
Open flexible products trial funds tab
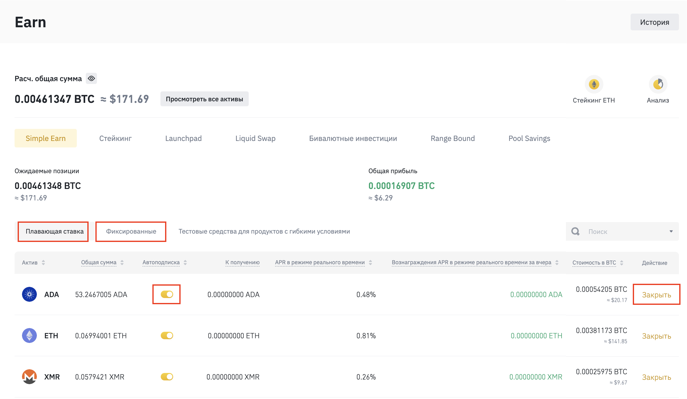pyautogui.click(x=264, y=231)
